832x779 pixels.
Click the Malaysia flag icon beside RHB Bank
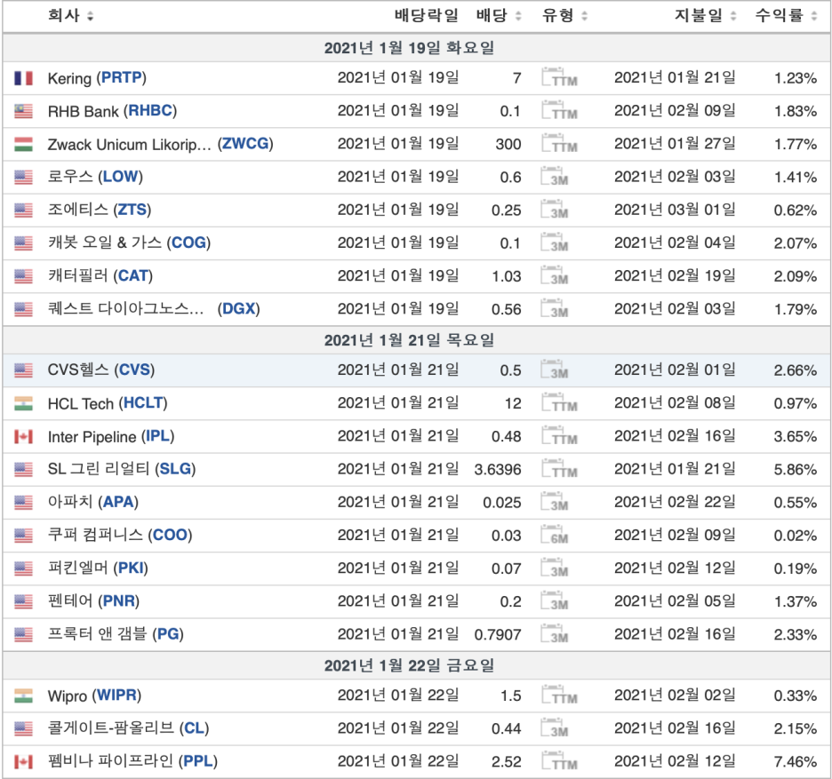click(23, 111)
